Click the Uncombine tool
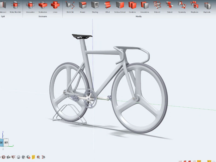The width and height of the screenshot is (216, 162). [x=144, y=6]
